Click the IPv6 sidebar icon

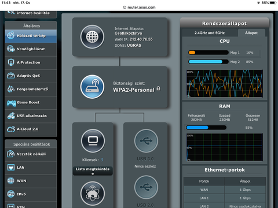[x=11, y=194]
